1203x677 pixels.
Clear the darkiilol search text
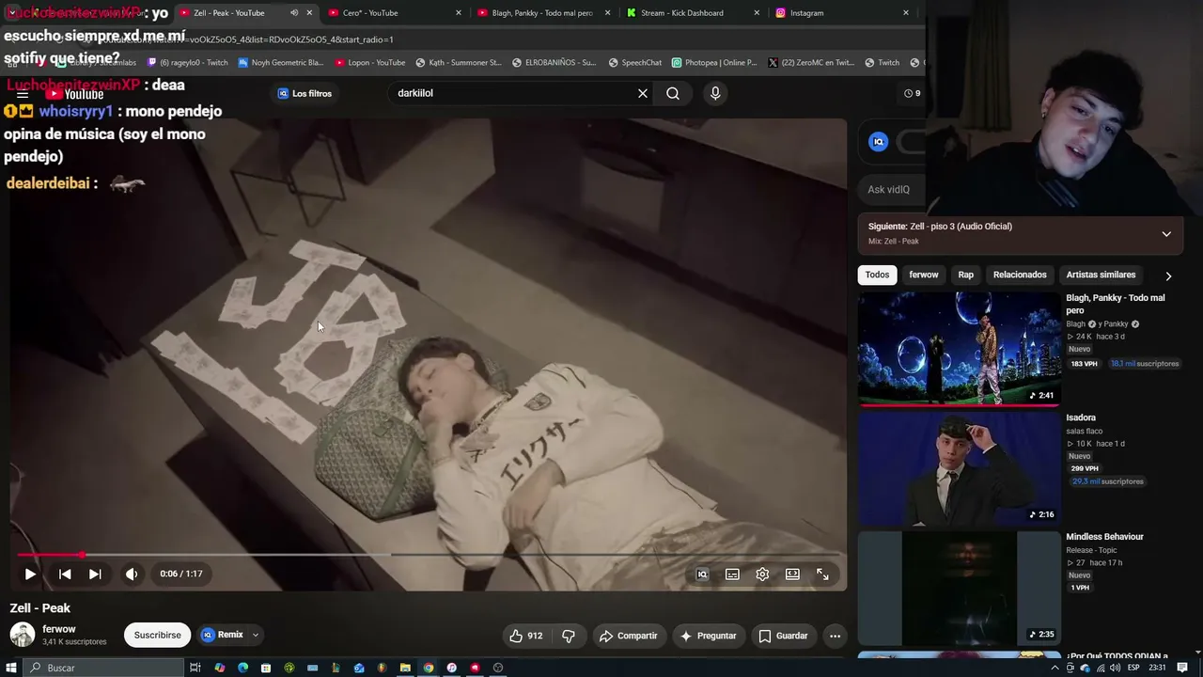pos(643,93)
